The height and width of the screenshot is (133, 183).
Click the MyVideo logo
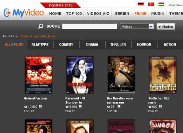point(23,13)
